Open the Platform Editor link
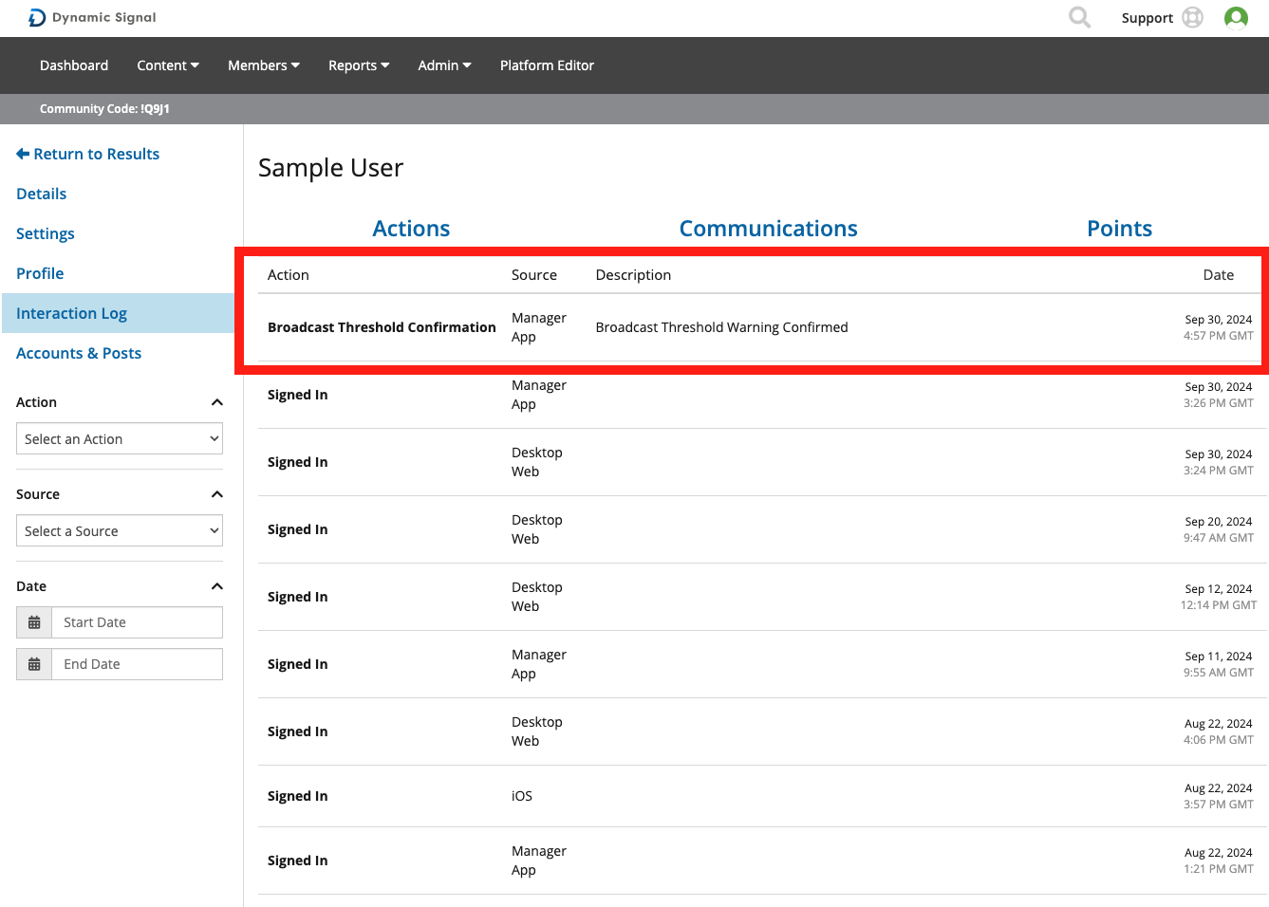Image resolution: width=1269 pixels, height=907 pixels. (x=547, y=65)
